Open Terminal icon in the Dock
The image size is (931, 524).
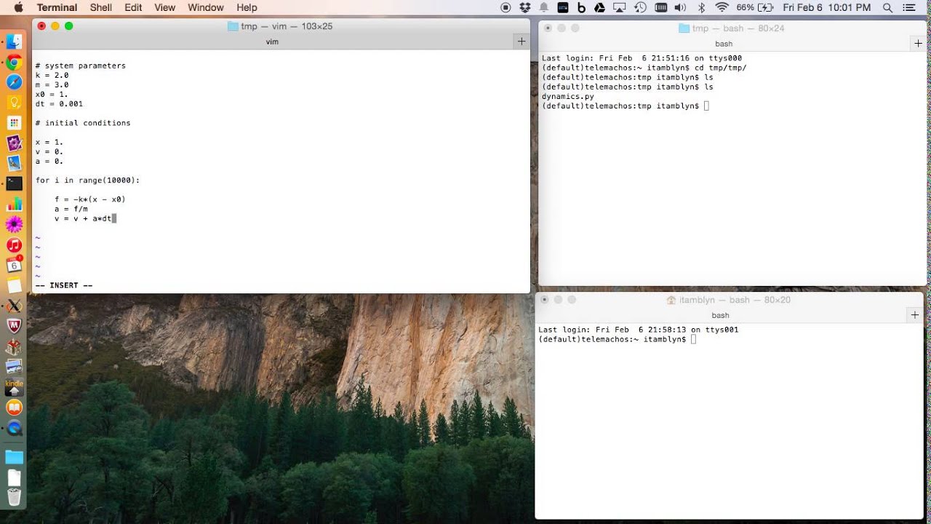point(14,183)
